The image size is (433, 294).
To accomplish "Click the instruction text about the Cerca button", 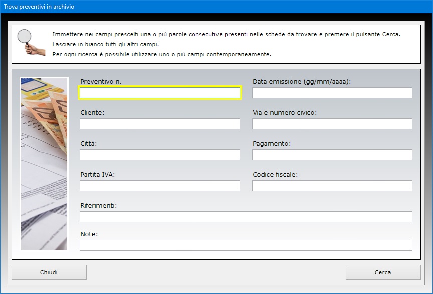I will click(x=227, y=34).
